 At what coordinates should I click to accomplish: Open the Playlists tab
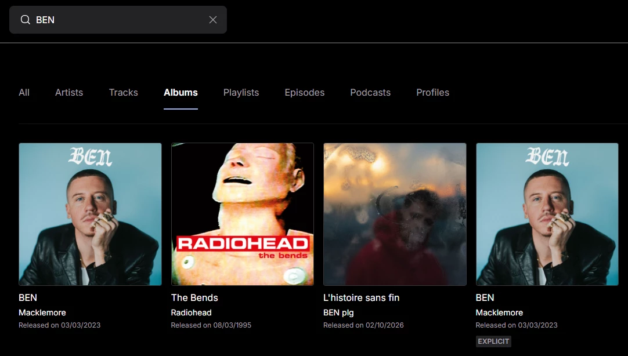[x=241, y=92]
